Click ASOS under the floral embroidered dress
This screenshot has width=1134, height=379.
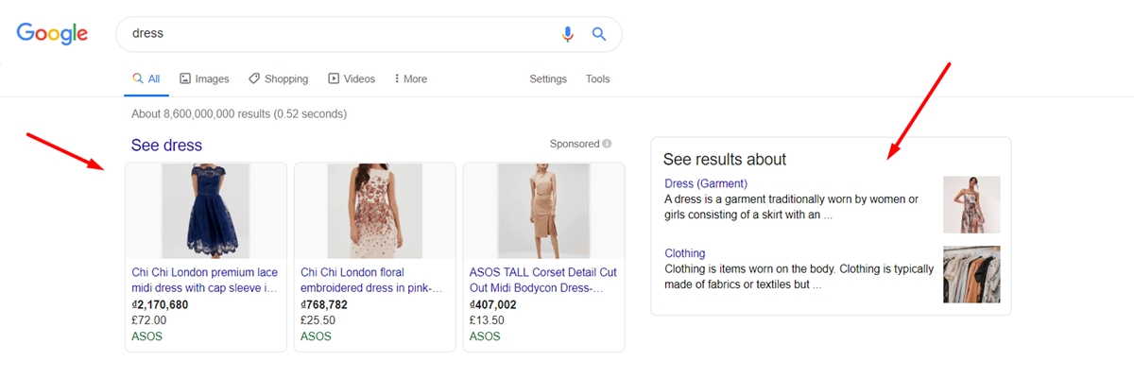point(317,336)
